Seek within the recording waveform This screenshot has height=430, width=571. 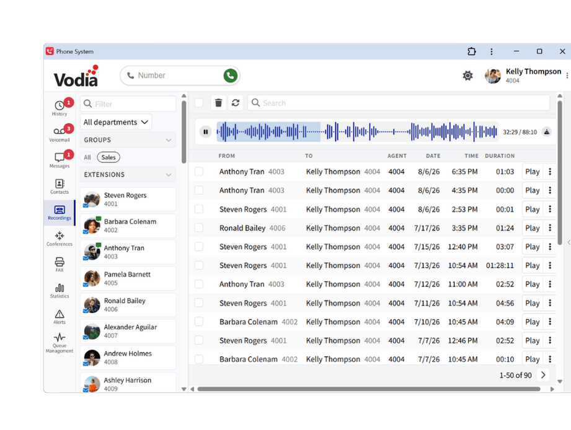(357, 132)
